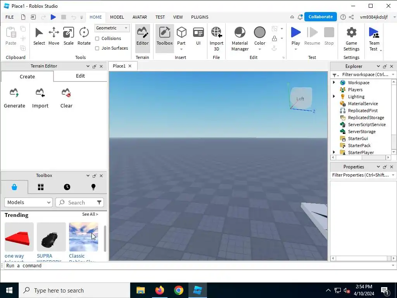Open Toolbox Recent clock tab
This screenshot has width=397, height=298.
pos(67,187)
